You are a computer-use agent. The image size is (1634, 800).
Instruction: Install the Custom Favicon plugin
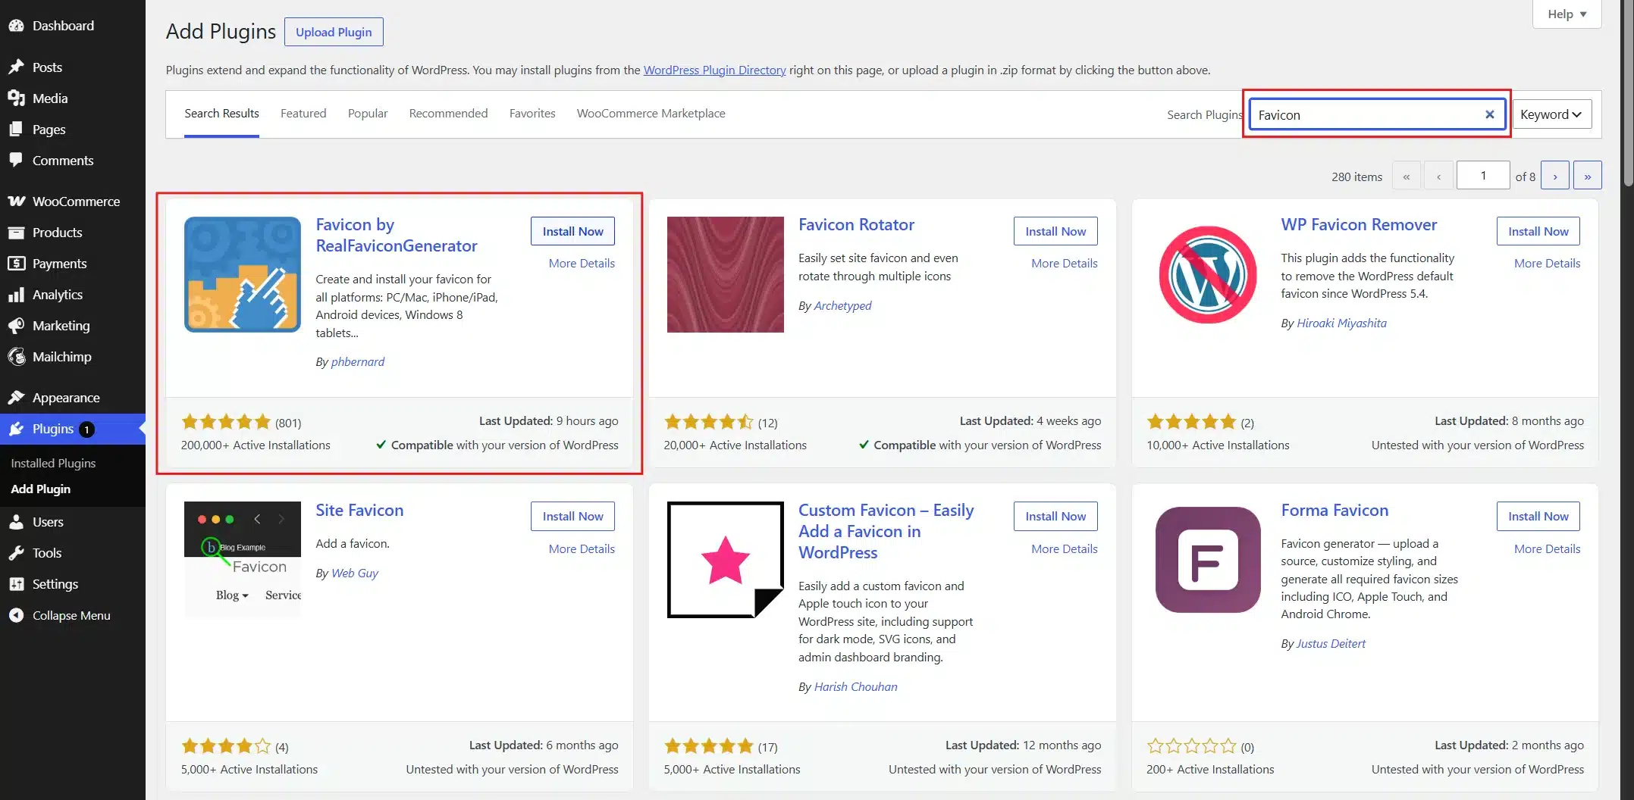[1055, 516]
